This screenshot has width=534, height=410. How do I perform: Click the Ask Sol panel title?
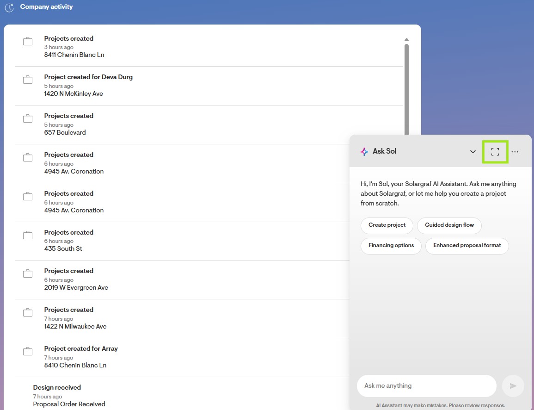[x=385, y=151]
